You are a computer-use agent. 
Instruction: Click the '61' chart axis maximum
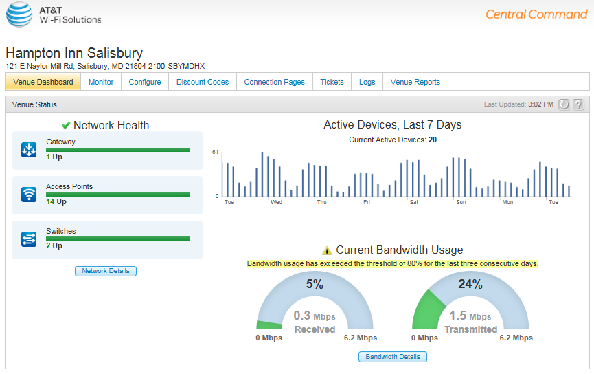click(x=215, y=152)
